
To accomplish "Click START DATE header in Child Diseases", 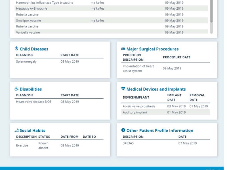I will pos(70,55).
